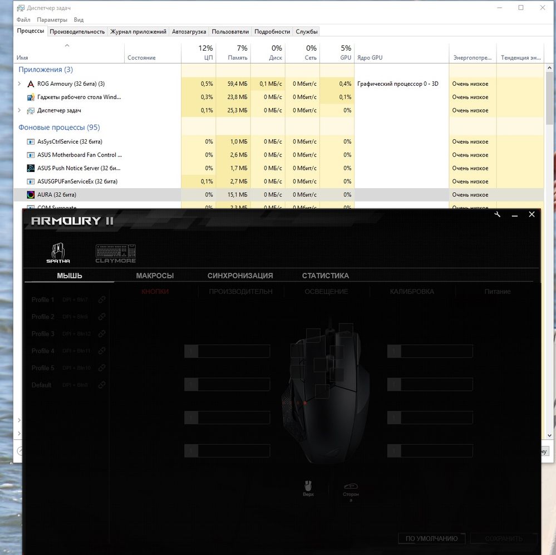Open the КАЛИБРОВКА sub-tab

point(412,292)
